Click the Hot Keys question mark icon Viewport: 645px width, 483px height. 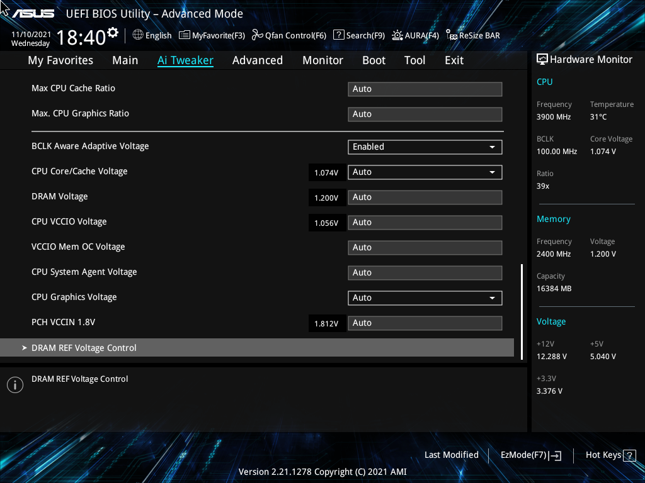(x=629, y=455)
